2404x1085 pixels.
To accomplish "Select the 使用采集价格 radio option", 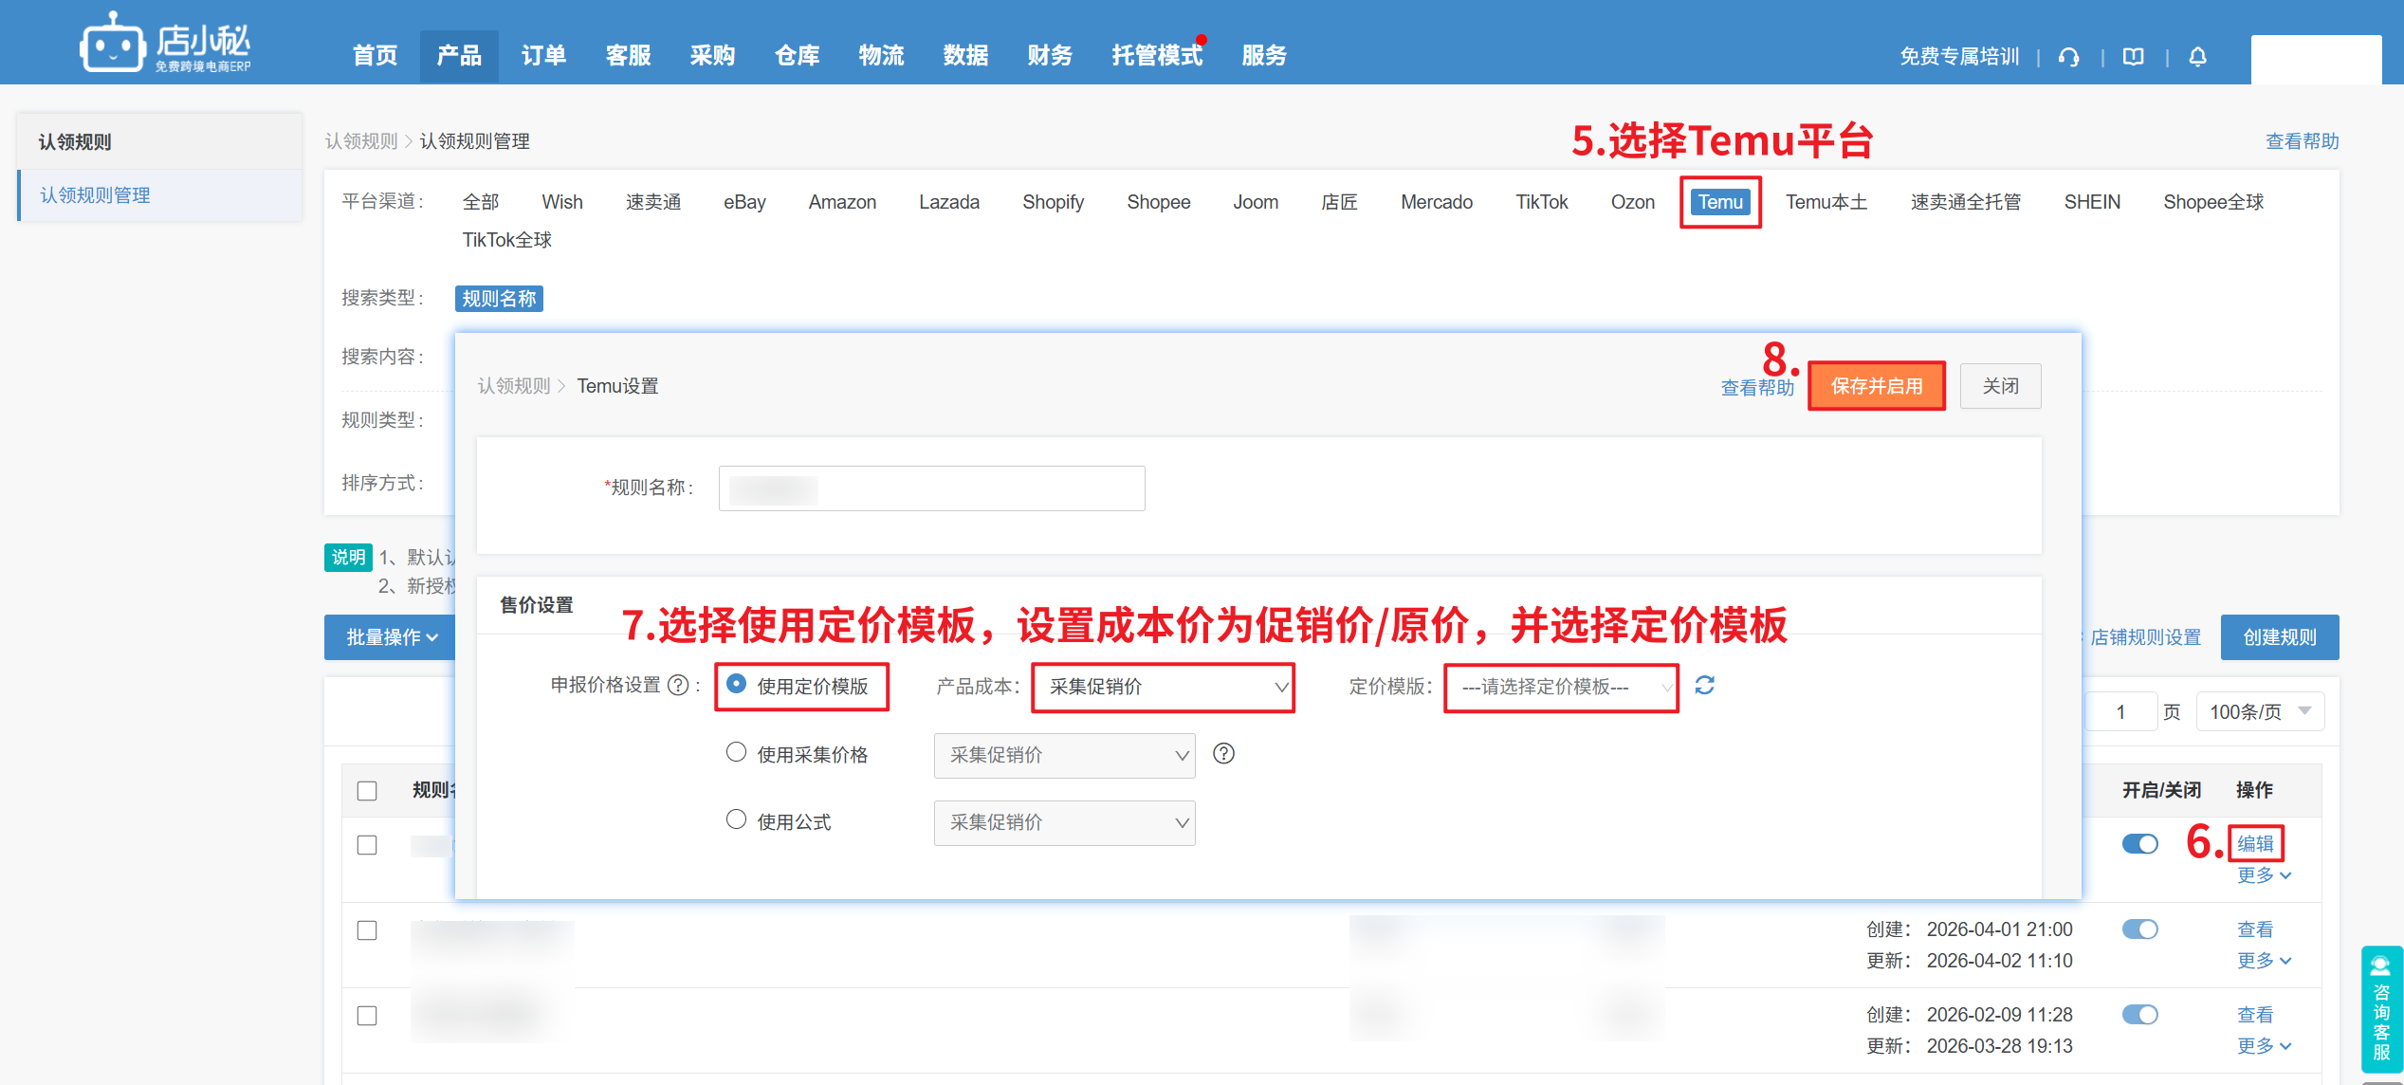I will pos(736,753).
